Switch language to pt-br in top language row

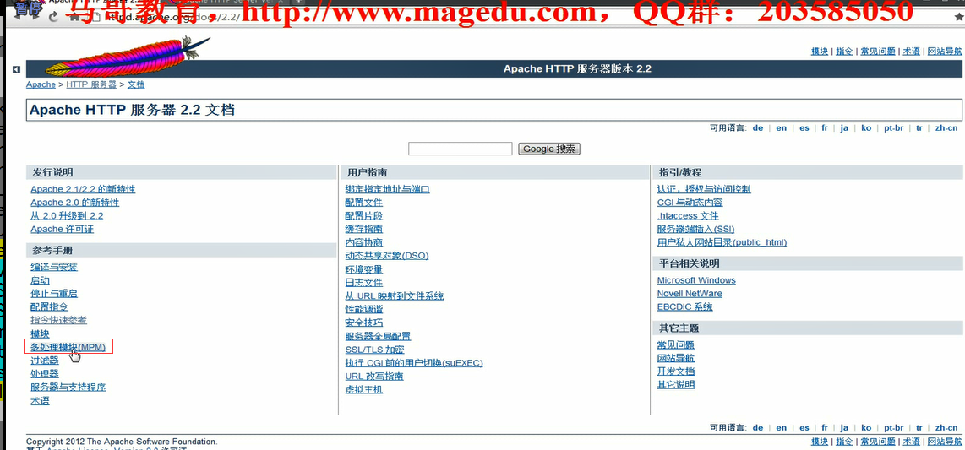[894, 127]
